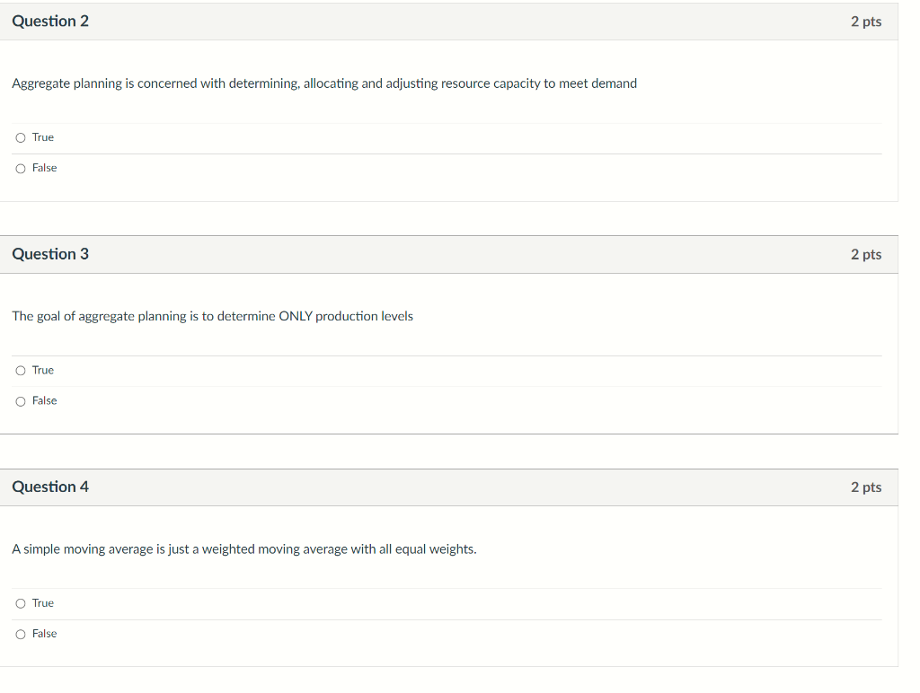Click the True answer label in Question 4
The image size is (920, 693).
click(43, 603)
